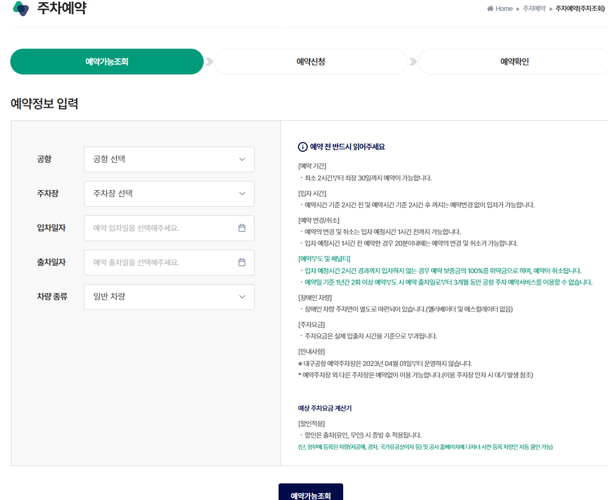Screen dimensions: 608x500
Task: Select the 예약가능조회 step tab
Action: pyautogui.click(x=107, y=61)
